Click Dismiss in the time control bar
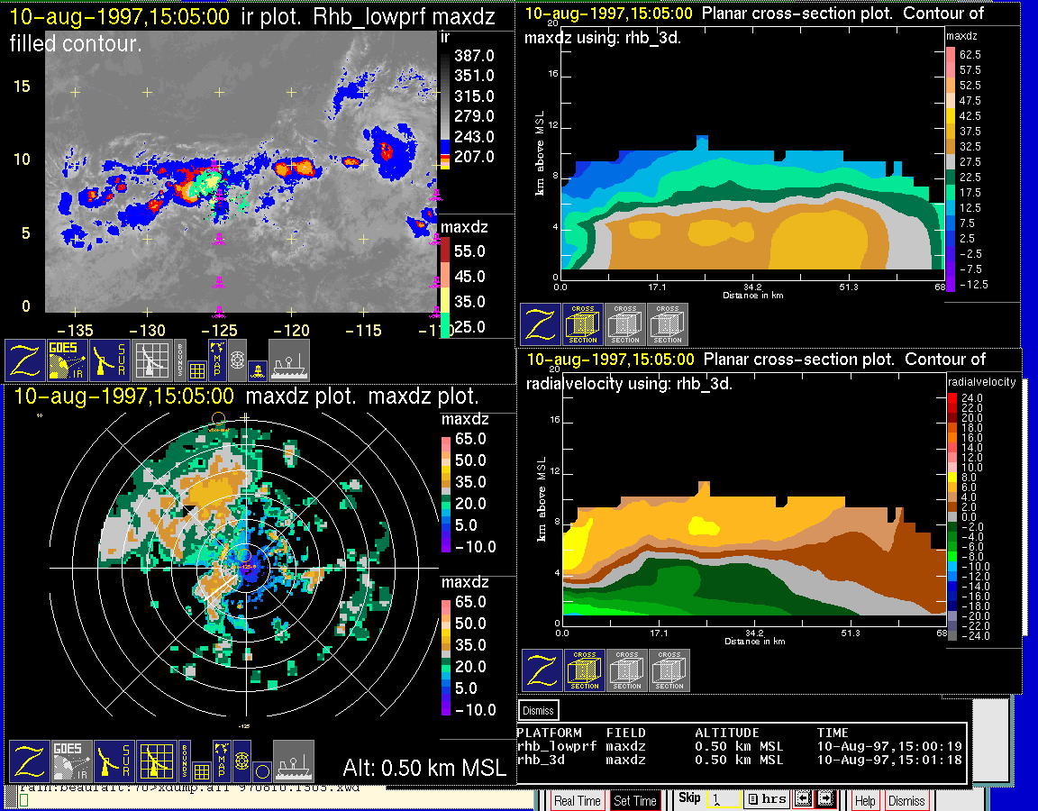This screenshot has height=811, width=1038. coord(906,800)
